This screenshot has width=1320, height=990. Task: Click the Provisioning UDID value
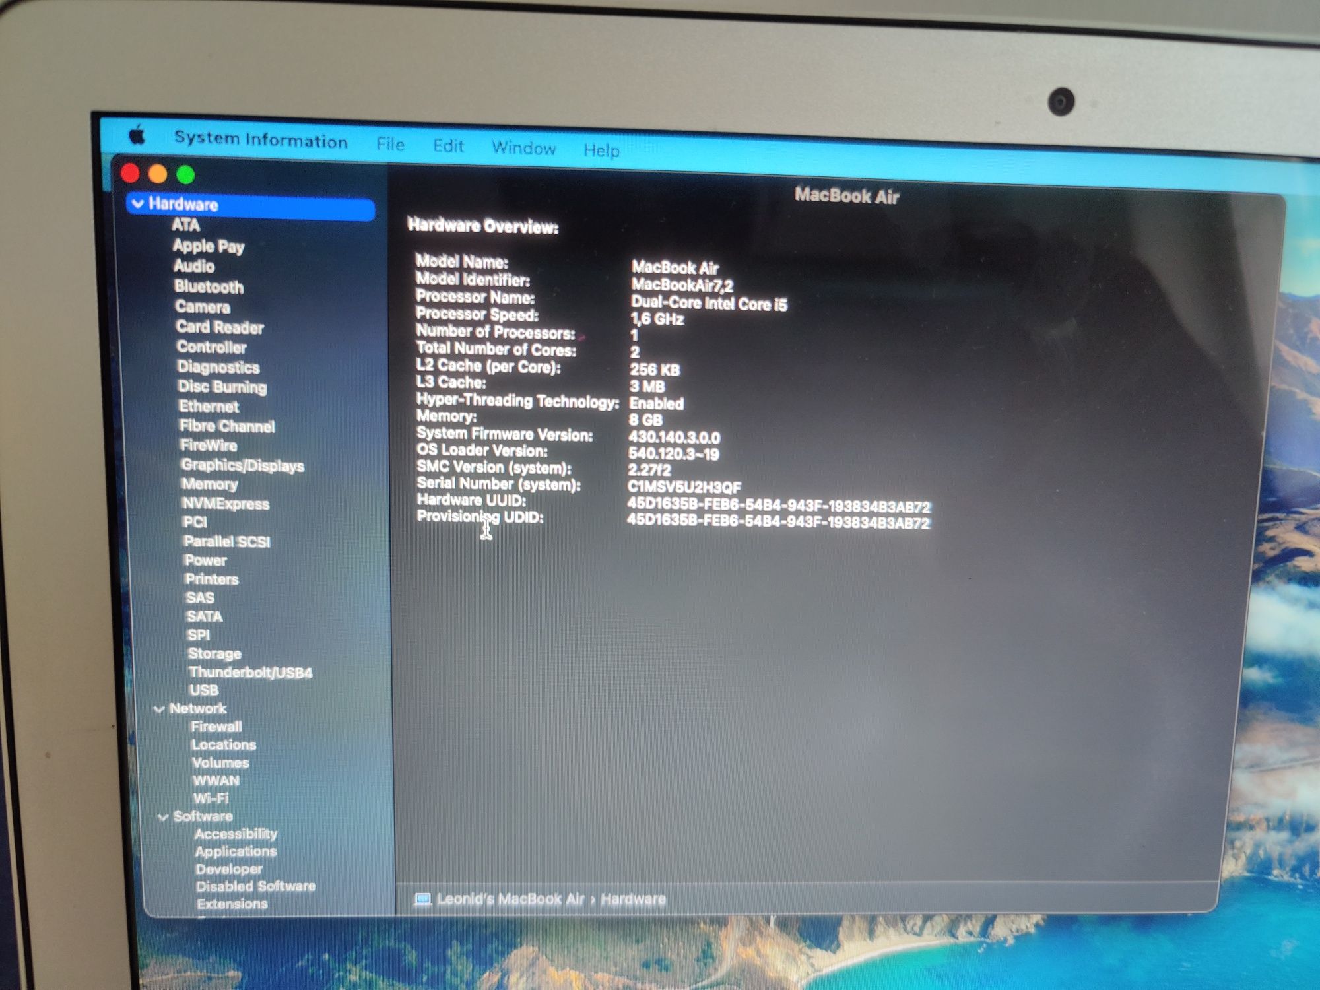(x=778, y=522)
